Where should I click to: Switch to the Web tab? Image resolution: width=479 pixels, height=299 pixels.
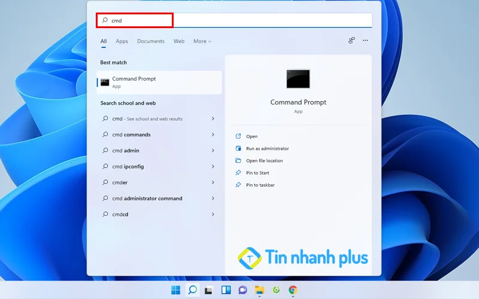[x=178, y=41]
